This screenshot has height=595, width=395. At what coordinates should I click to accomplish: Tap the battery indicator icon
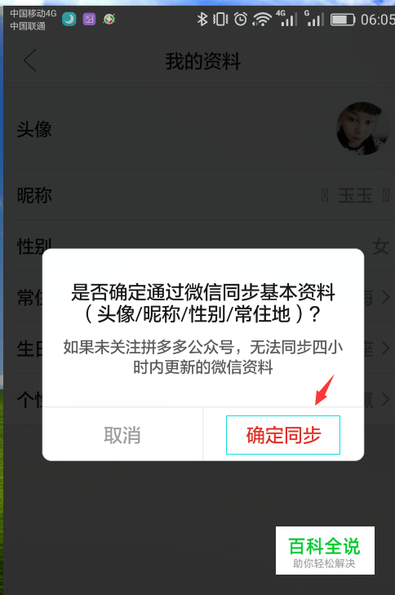342,20
